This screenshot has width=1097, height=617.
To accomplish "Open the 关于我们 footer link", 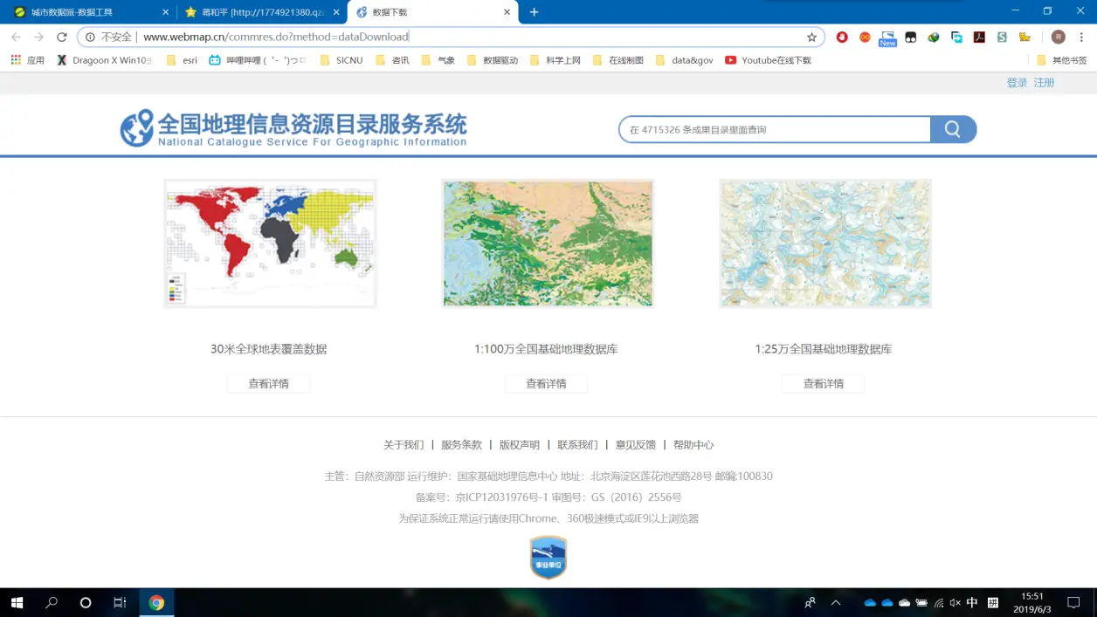I will (404, 444).
